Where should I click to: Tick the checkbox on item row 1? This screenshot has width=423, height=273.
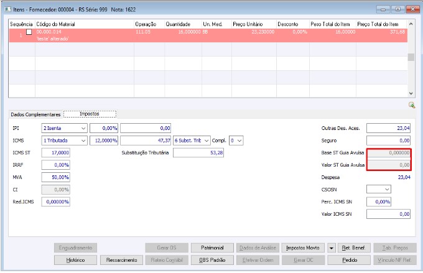(29, 32)
